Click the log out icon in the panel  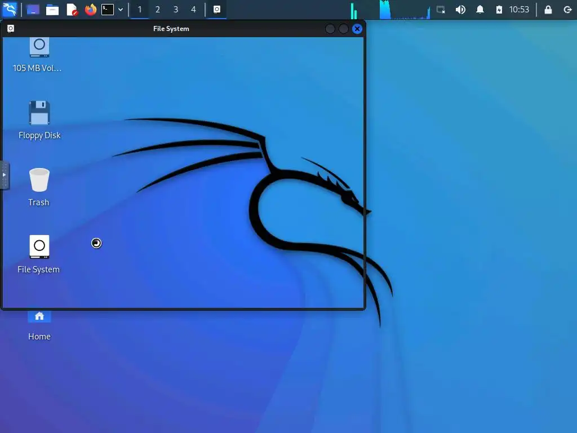pyautogui.click(x=567, y=10)
